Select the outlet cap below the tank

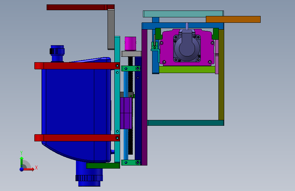pyautogui.click(x=89, y=178)
